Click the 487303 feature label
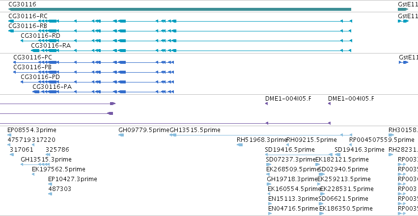Image resolution: width=418 pixels, height=216 pixels. [x=60, y=189]
